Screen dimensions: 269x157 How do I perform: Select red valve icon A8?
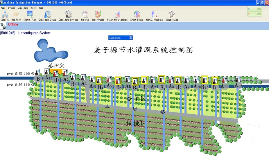click(x=171, y=80)
